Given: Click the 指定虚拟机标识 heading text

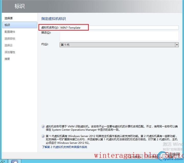Looking at the screenshot, I should 53,19.
